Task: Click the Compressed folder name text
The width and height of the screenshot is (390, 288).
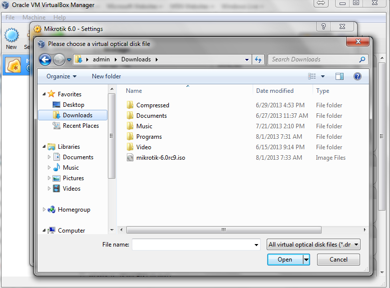Action: (153, 105)
